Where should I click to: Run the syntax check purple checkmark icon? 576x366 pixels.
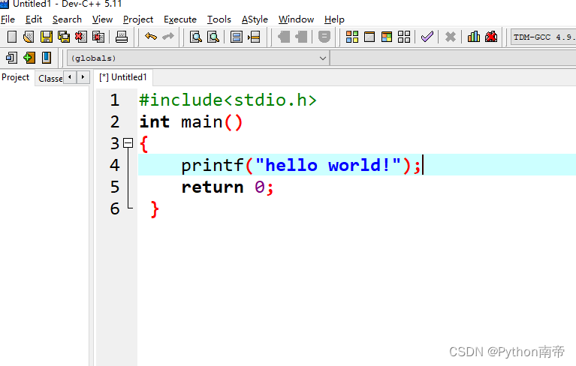click(427, 37)
